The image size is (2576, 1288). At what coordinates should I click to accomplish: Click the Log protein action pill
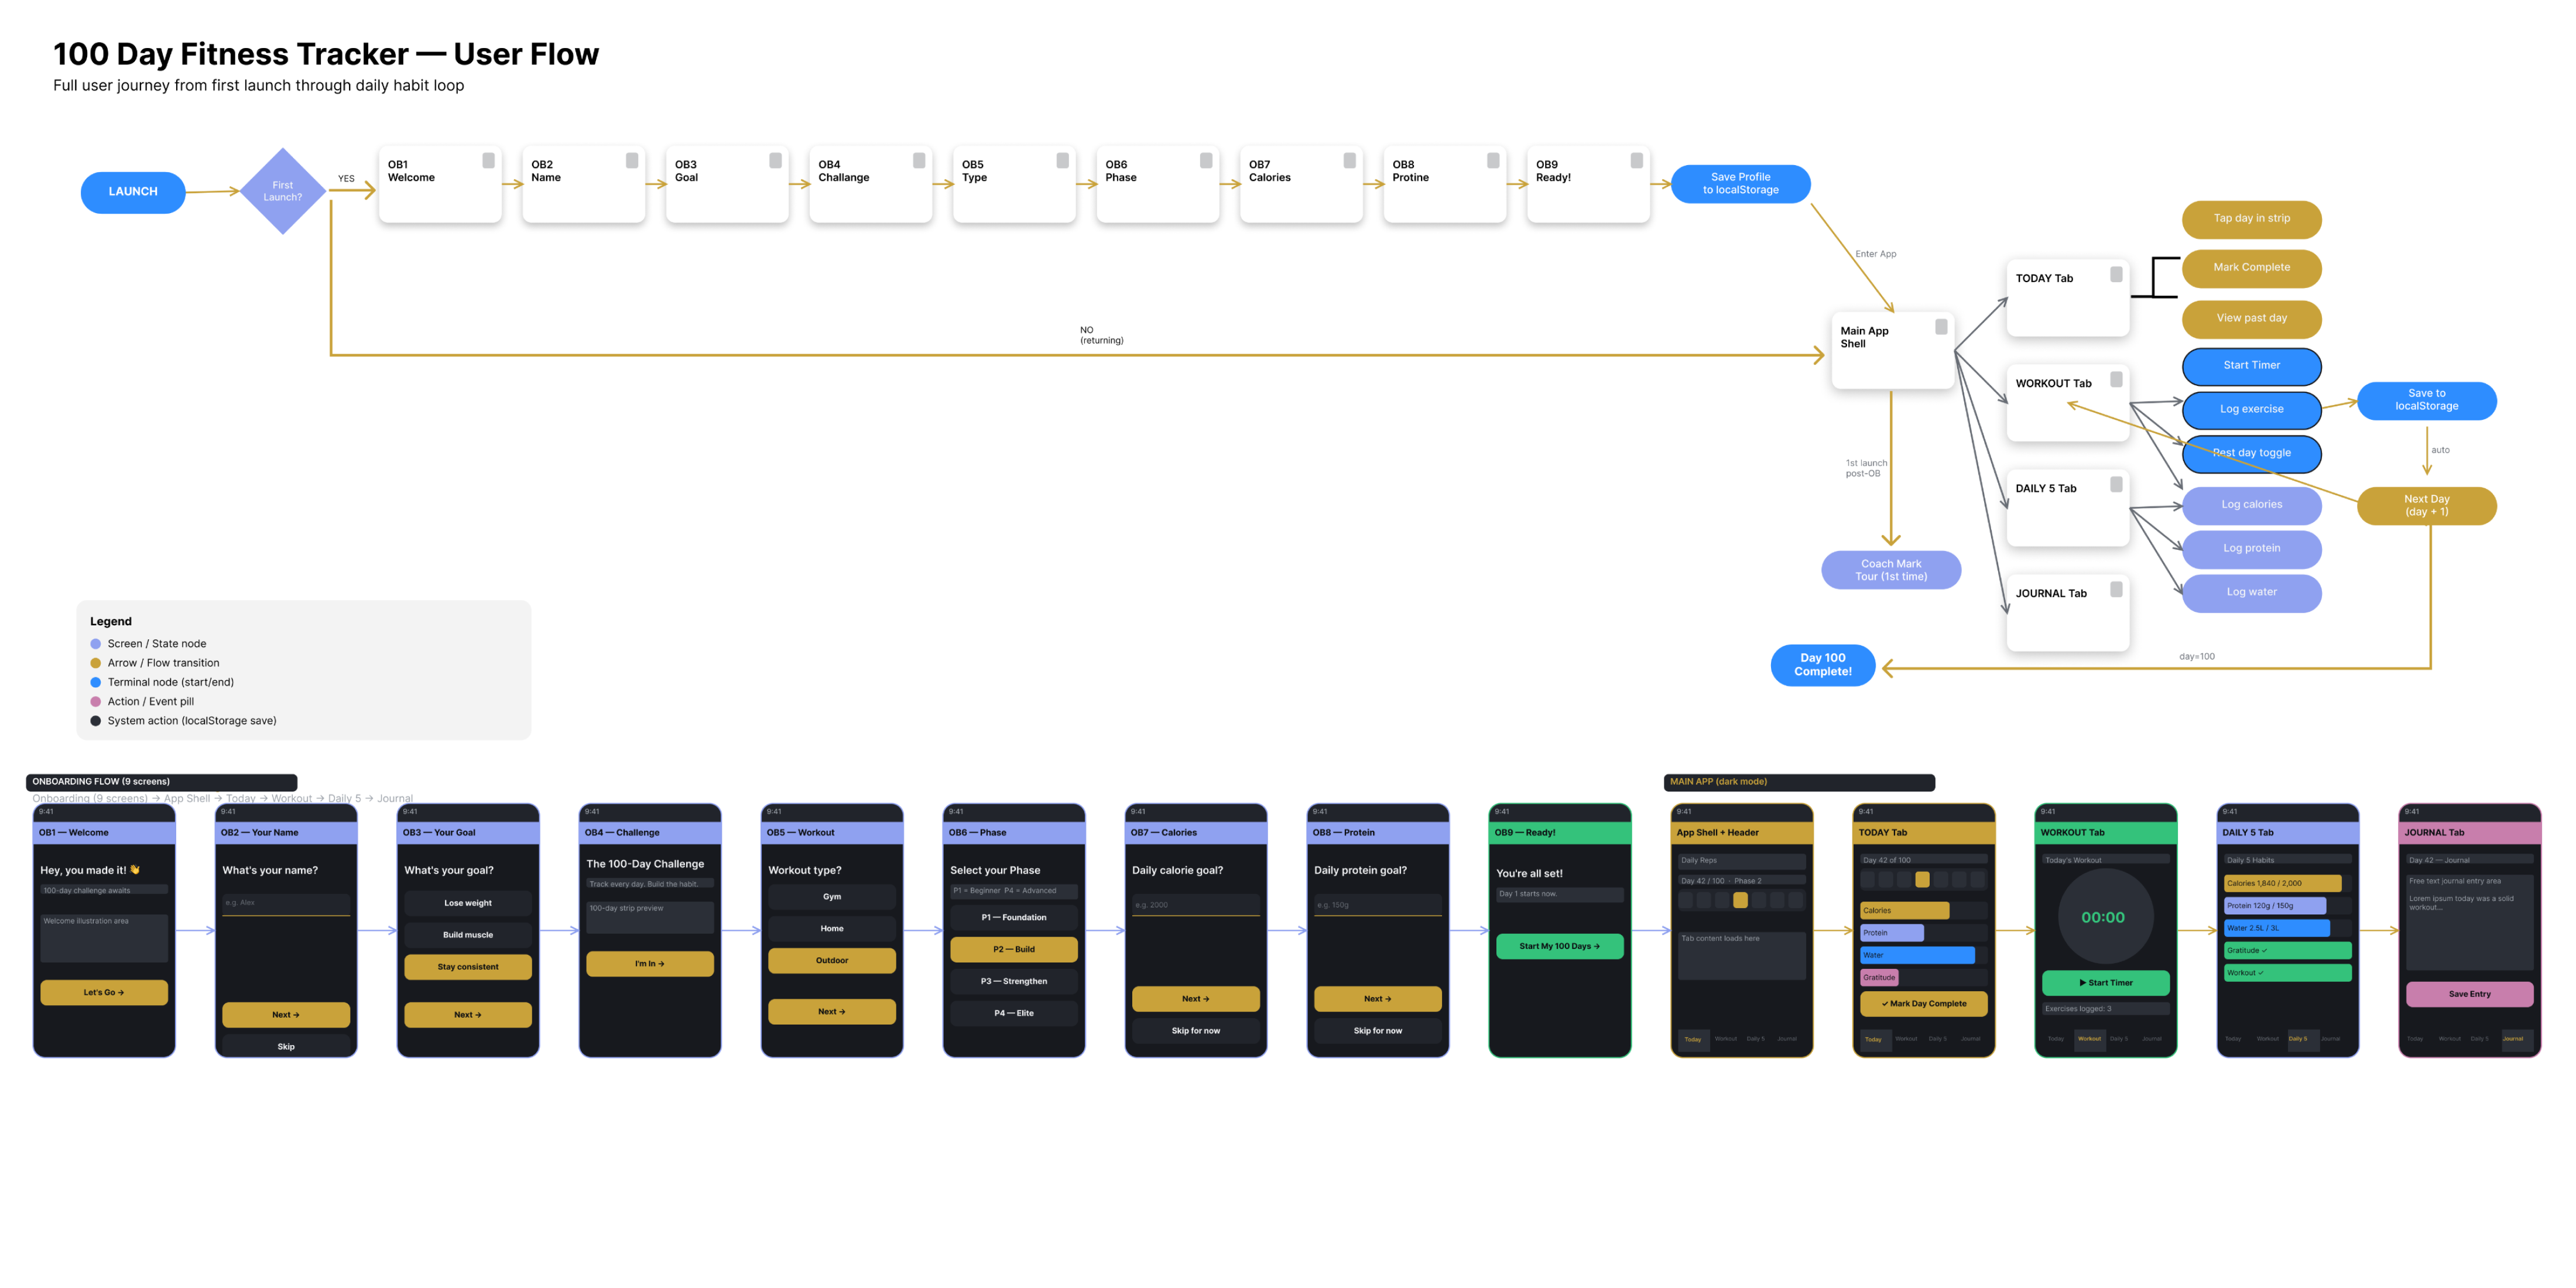[2252, 549]
